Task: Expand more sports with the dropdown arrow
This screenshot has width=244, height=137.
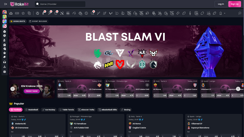Action: click(225, 13)
